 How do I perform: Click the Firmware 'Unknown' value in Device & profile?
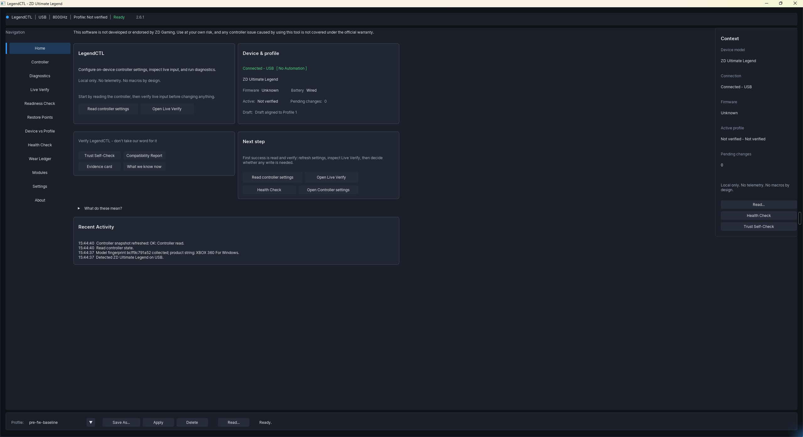(x=270, y=90)
